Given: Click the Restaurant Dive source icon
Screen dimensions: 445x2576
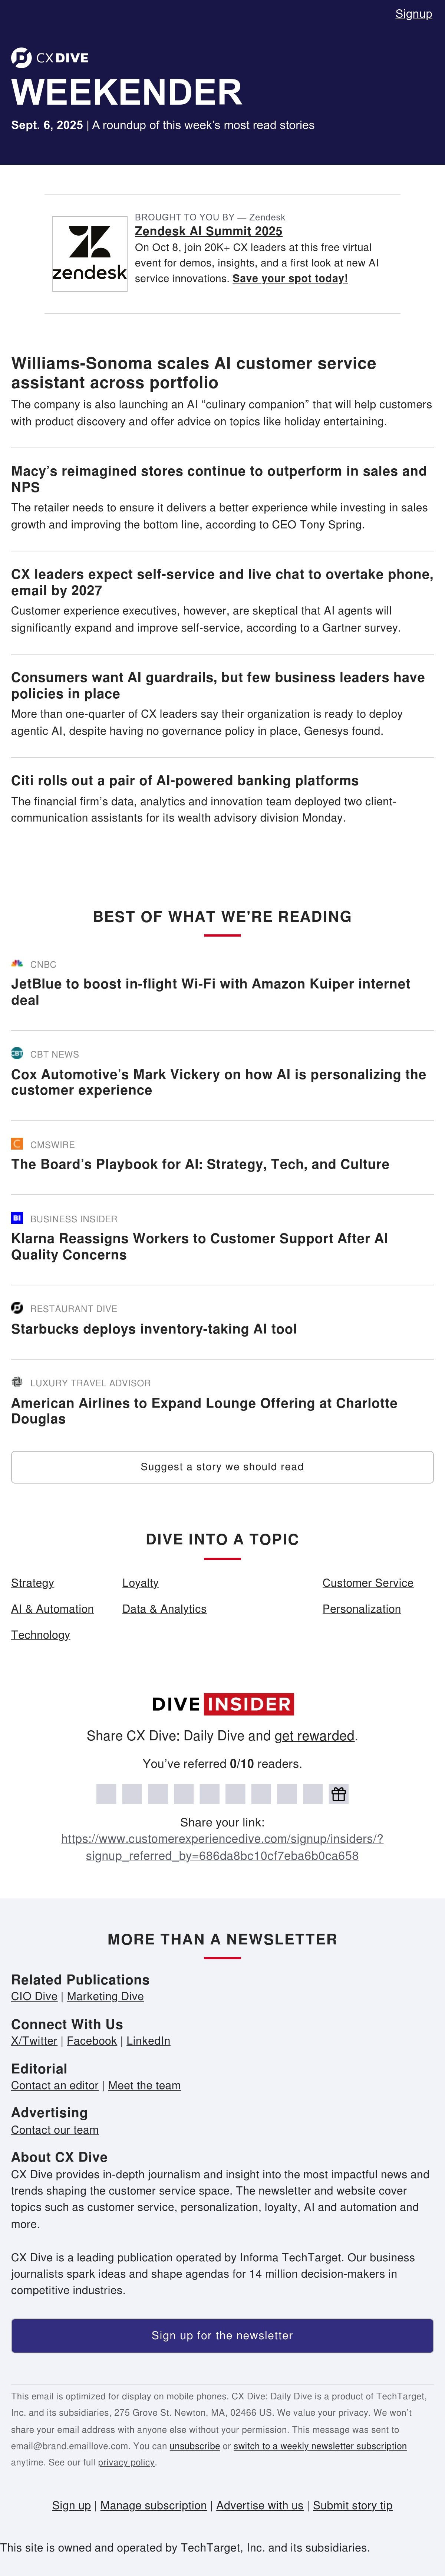Looking at the screenshot, I should click(17, 1307).
